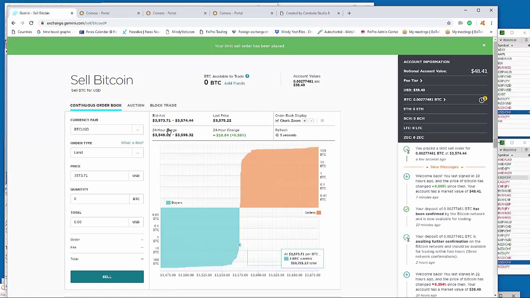Click the Notional Account Value $48.41
This screenshot has height=298, width=530.
(479, 71)
